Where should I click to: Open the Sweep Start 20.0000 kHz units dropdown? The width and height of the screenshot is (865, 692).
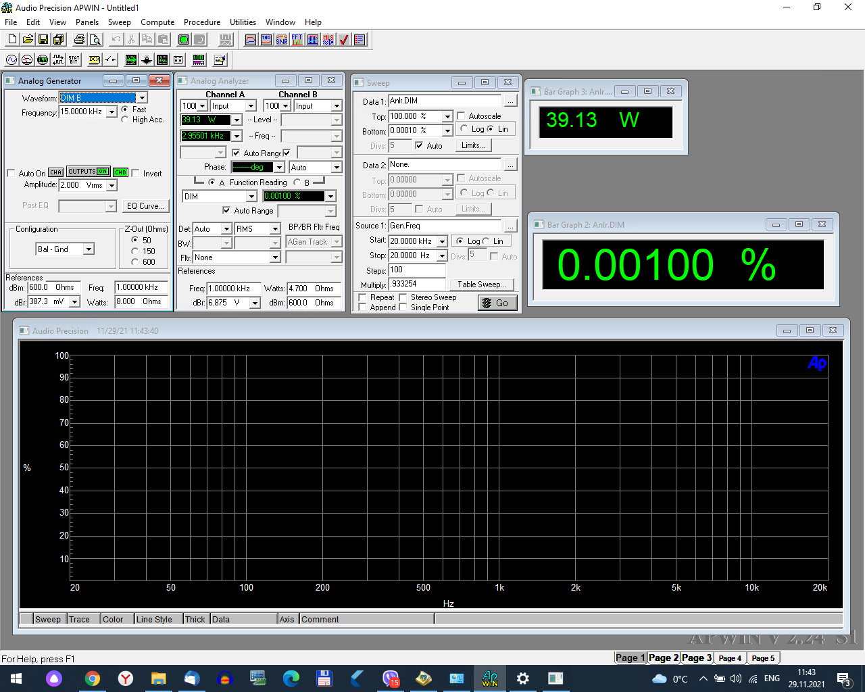point(442,241)
